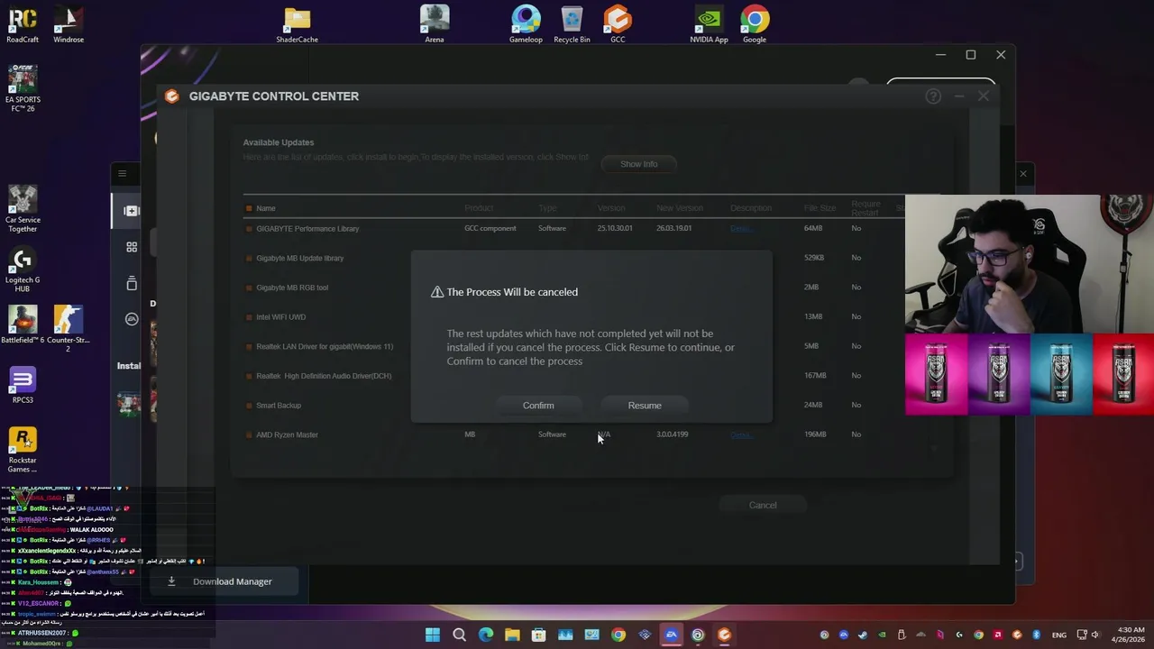Screen dimensions: 1154x649
Task: Open the Logitech G HUB shortcut
Action: click(23, 270)
